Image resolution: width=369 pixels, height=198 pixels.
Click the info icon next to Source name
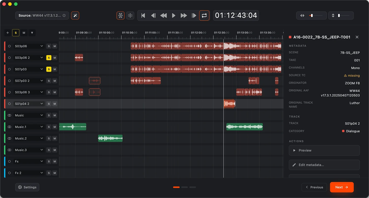click(x=64, y=15)
